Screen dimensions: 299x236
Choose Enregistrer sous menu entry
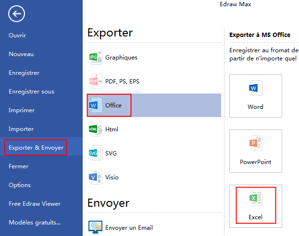click(x=31, y=92)
